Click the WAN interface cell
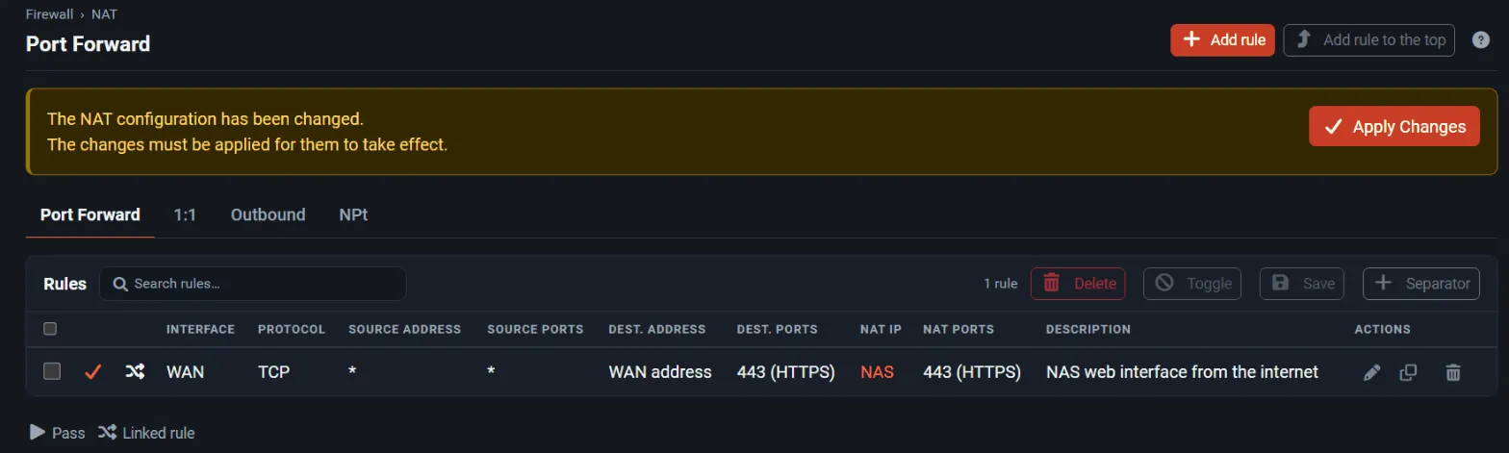 click(185, 371)
